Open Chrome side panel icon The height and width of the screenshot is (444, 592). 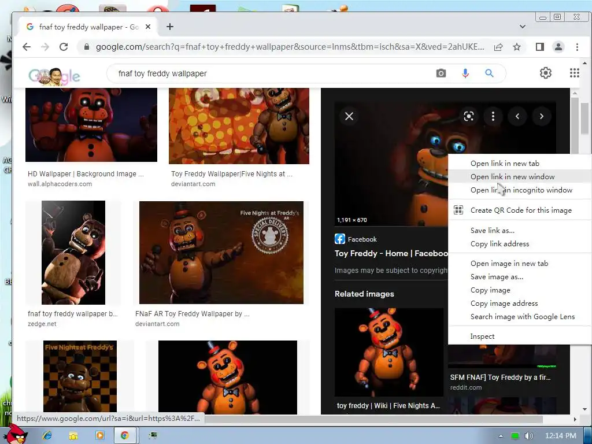coord(540,47)
